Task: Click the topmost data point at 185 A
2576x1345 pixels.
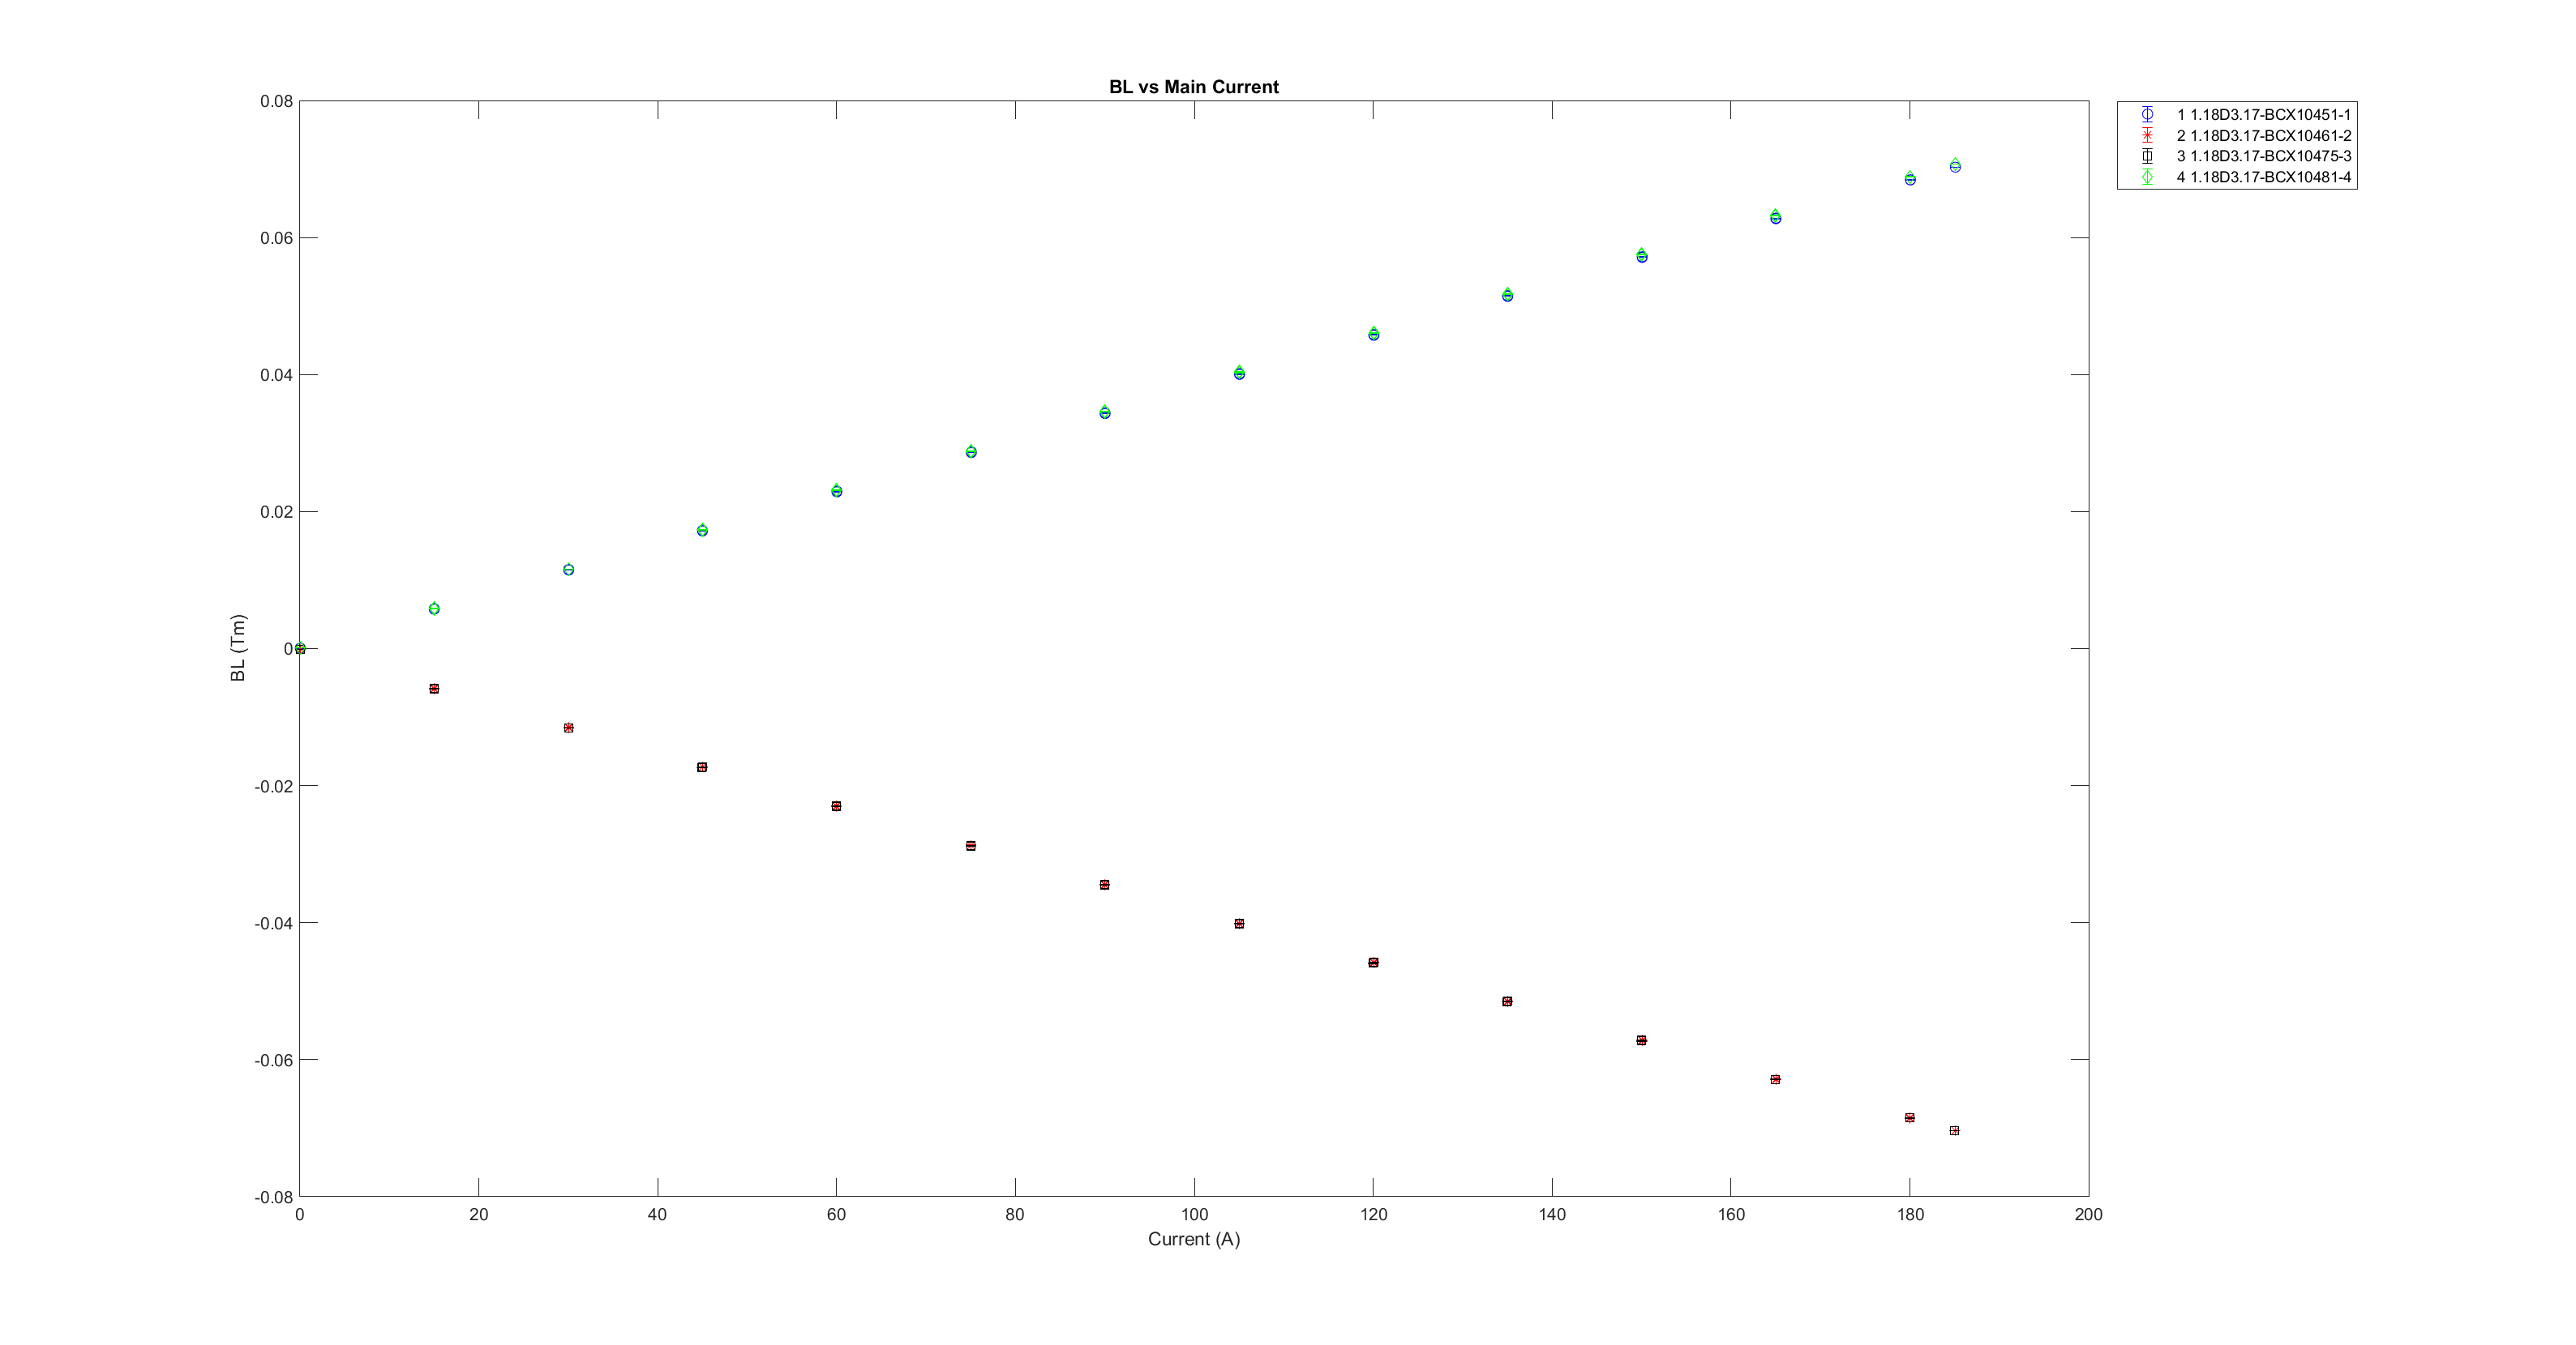Action: click(x=1954, y=166)
